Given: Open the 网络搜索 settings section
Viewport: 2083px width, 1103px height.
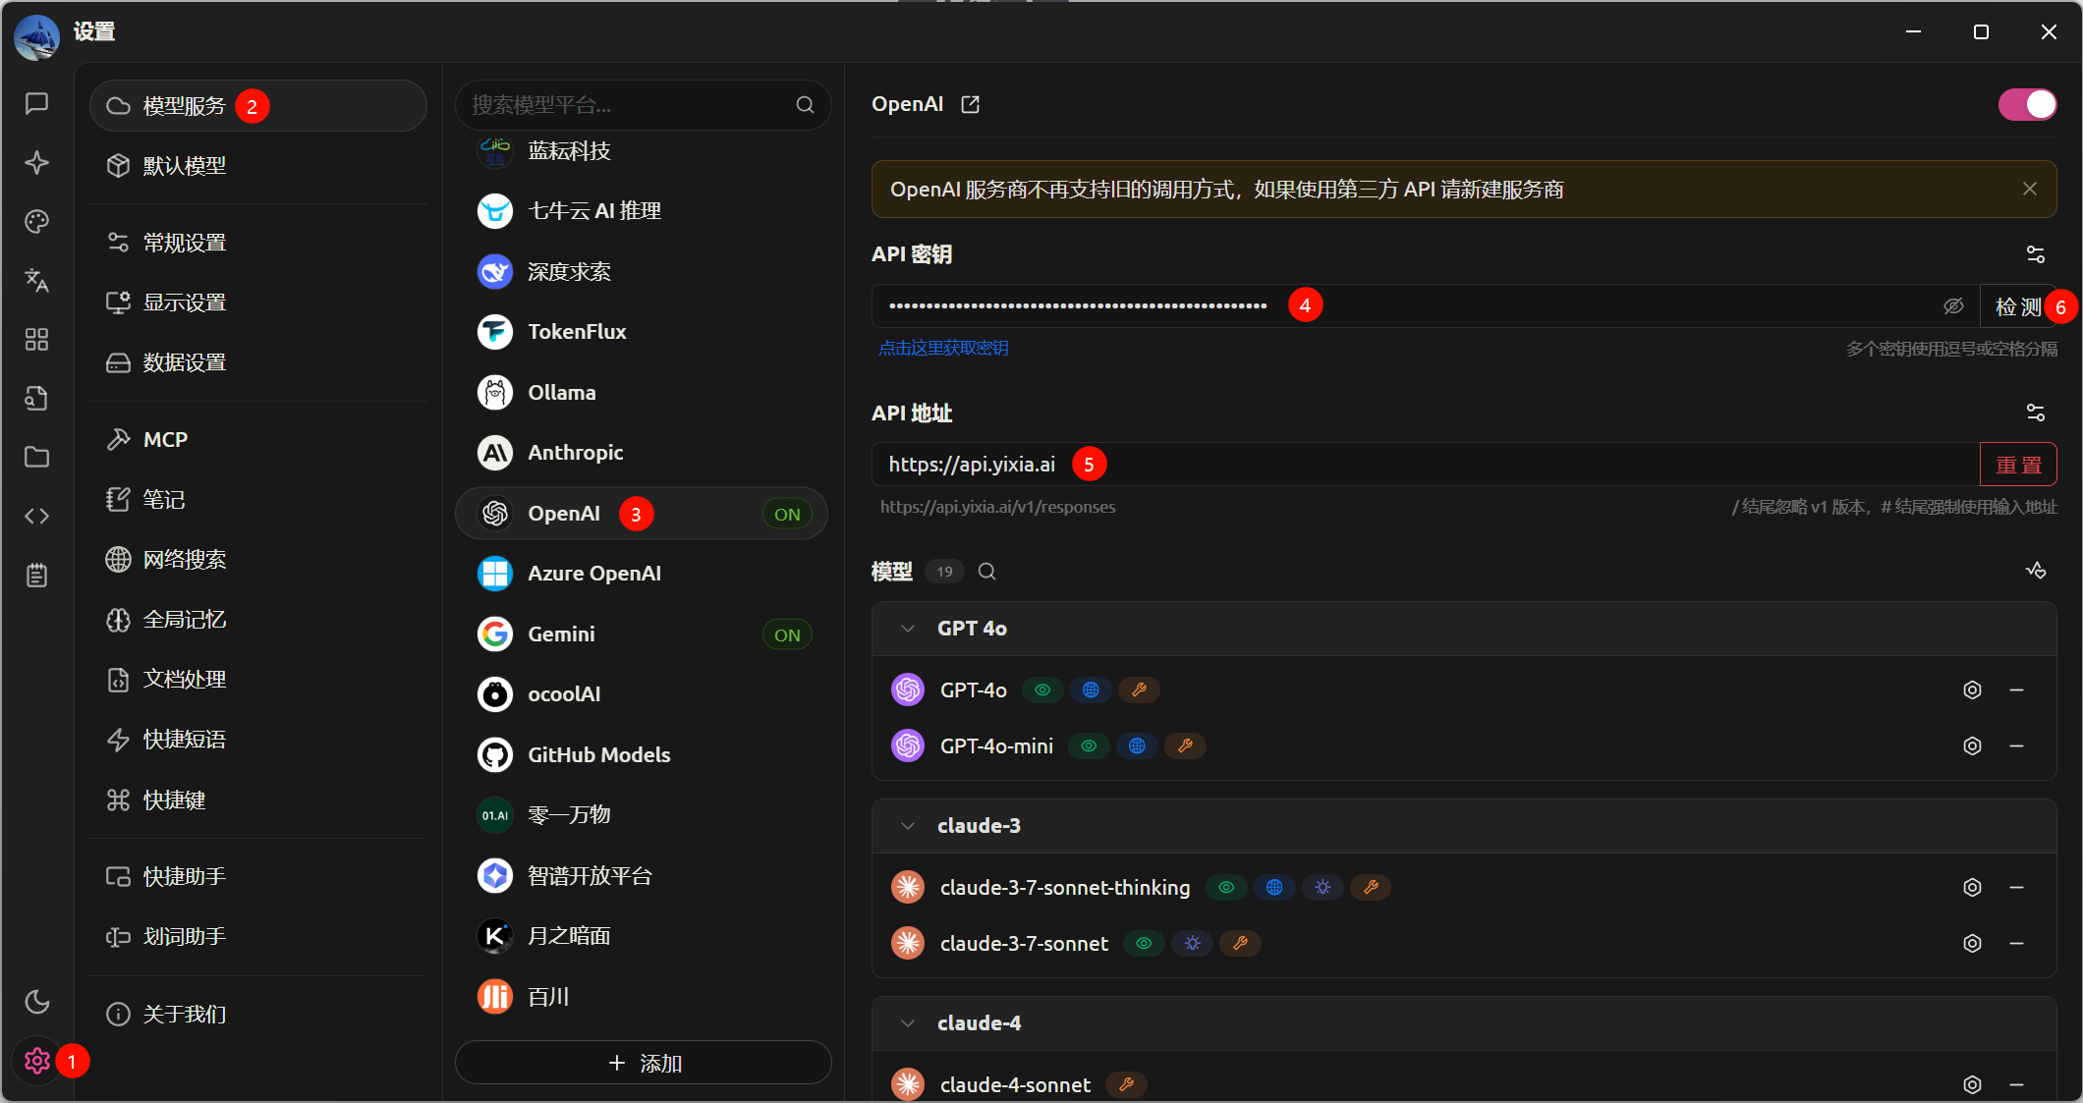Looking at the screenshot, I should [x=257, y=560].
